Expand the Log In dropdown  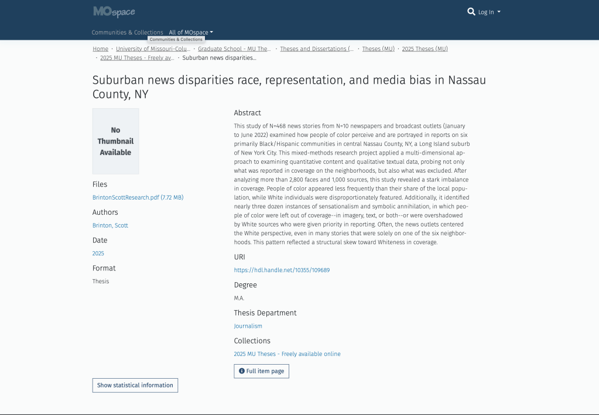(x=489, y=12)
